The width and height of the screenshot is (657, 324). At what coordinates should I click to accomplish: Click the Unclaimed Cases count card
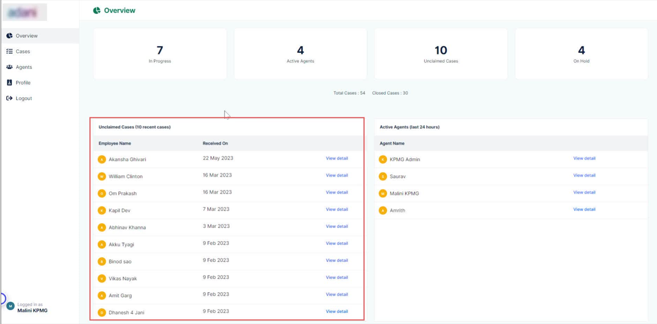(x=441, y=54)
